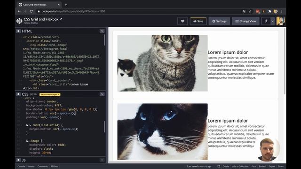Click the red extension icon

(x=258, y=11)
